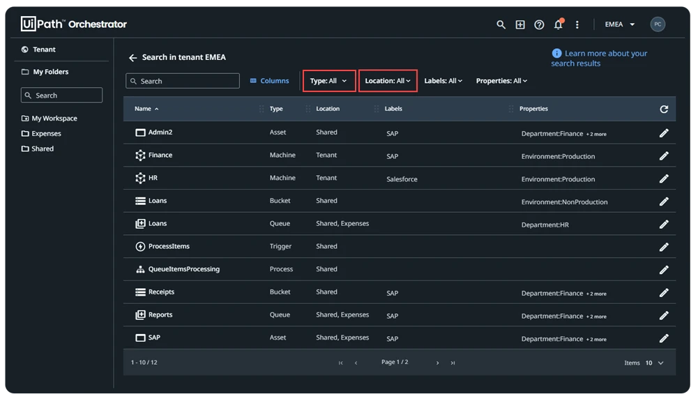Open the three-dot more options menu
Image resolution: width=698 pixels, height=401 pixels.
pos(577,24)
